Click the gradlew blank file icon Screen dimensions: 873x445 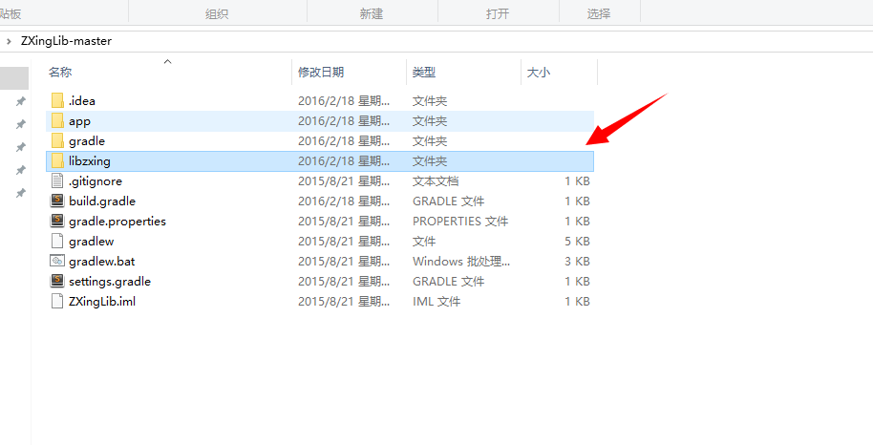click(x=57, y=242)
